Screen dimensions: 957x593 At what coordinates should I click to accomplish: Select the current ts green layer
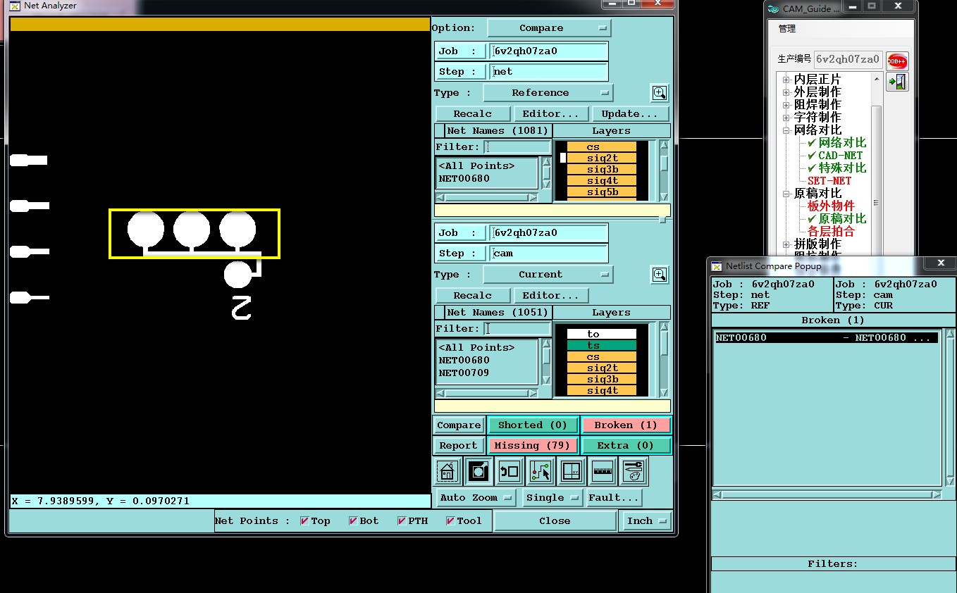click(602, 346)
